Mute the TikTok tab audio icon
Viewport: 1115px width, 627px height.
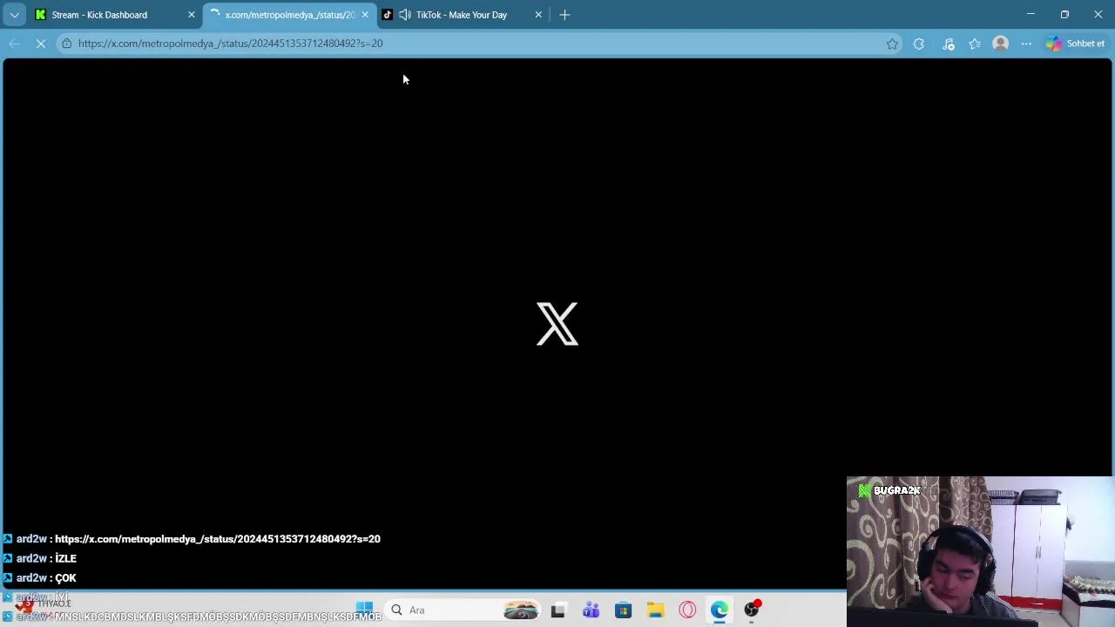[405, 15]
